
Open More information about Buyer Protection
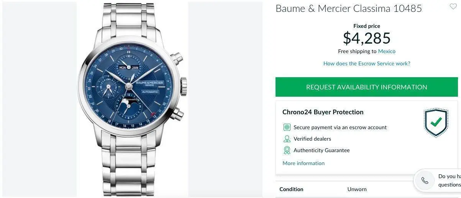click(304, 163)
